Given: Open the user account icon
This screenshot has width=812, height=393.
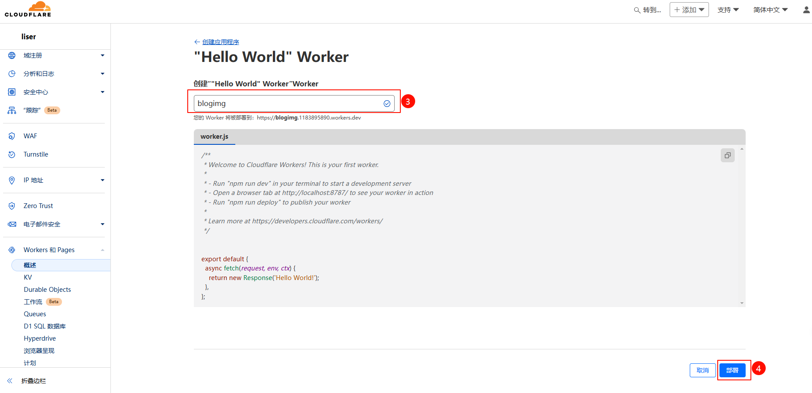Looking at the screenshot, I should [x=806, y=10].
